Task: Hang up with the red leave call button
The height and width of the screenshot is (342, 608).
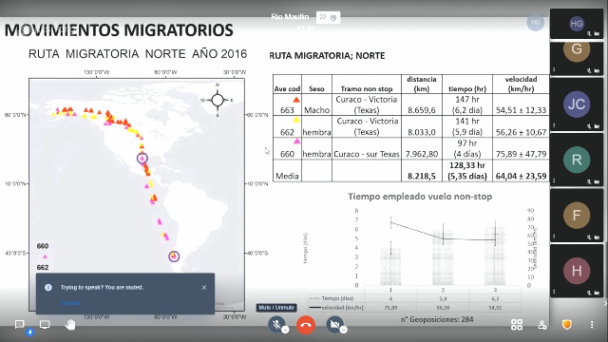Action: tap(306, 325)
